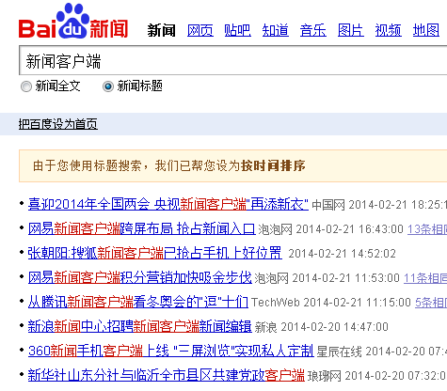The height and width of the screenshot is (391, 447).
Task: Switch to the 网页 tab
Action: click(200, 30)
